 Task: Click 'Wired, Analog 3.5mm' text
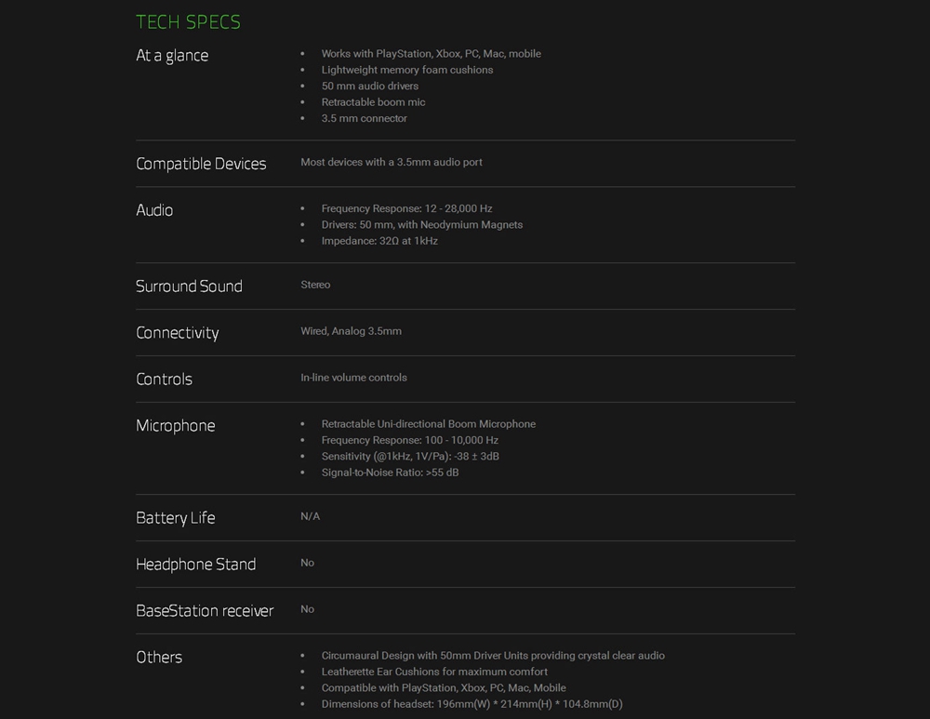pos(352,331)
